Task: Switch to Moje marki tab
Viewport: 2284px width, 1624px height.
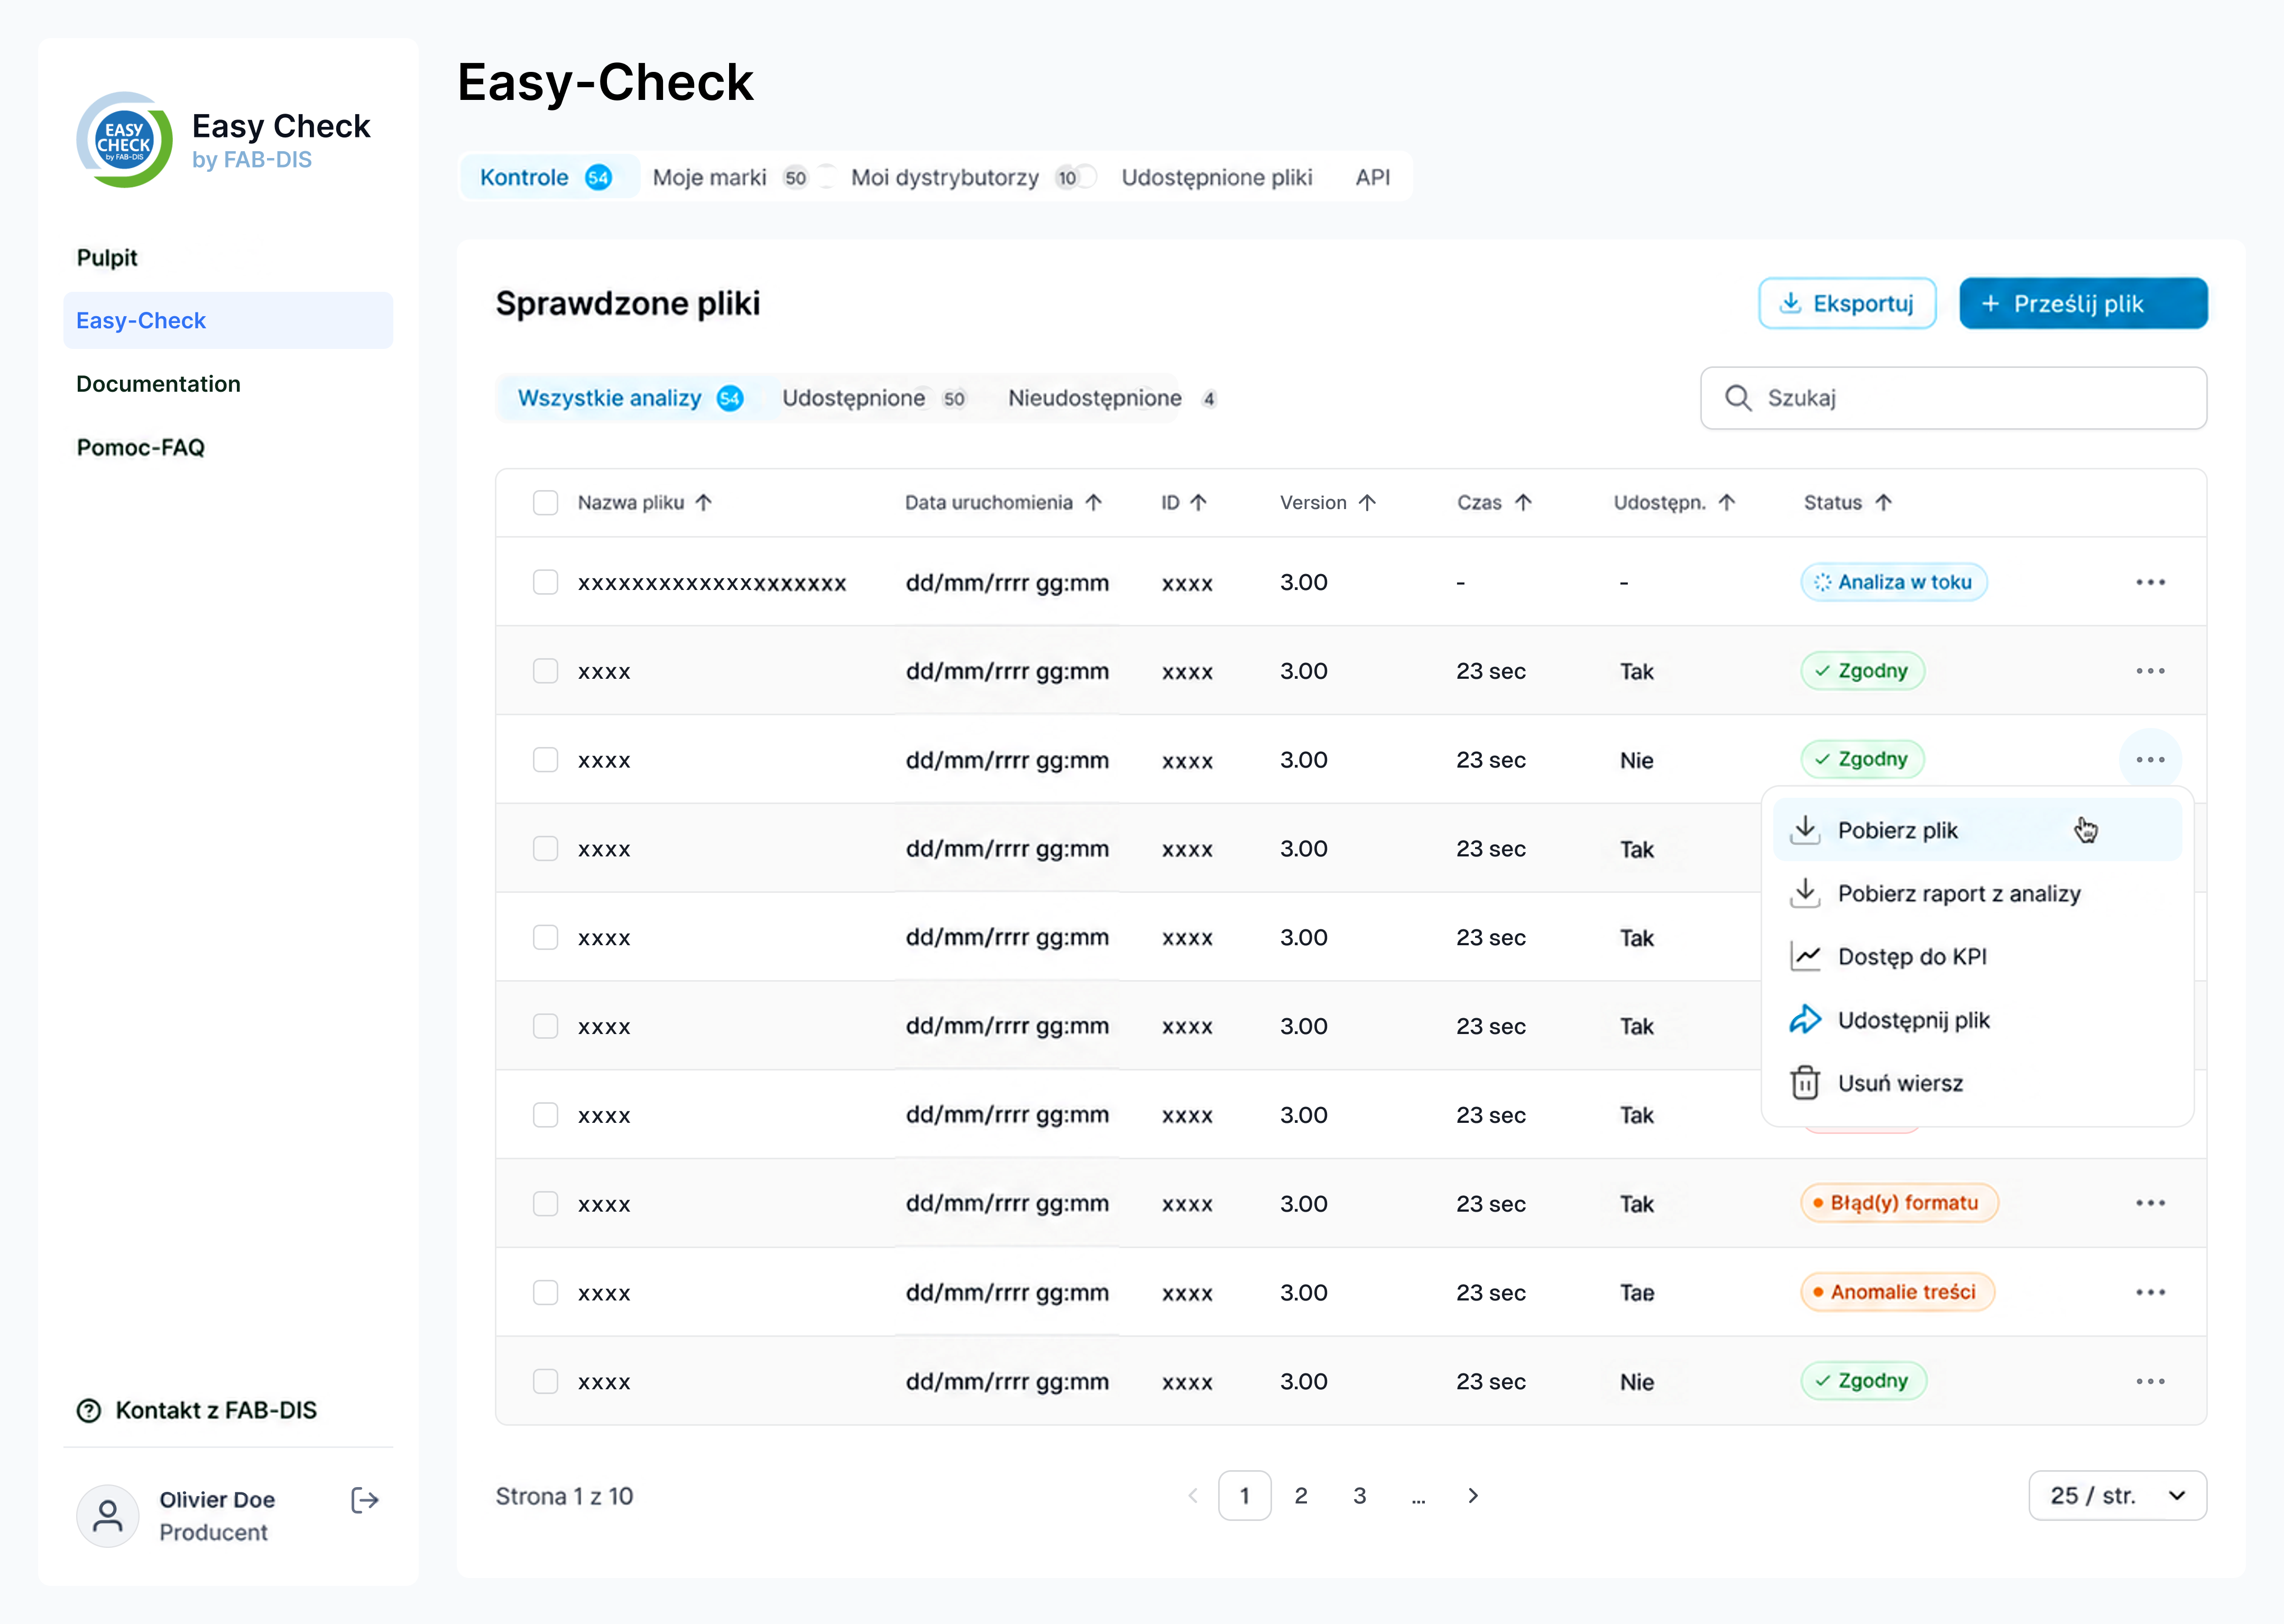Action: pos(731,178)
